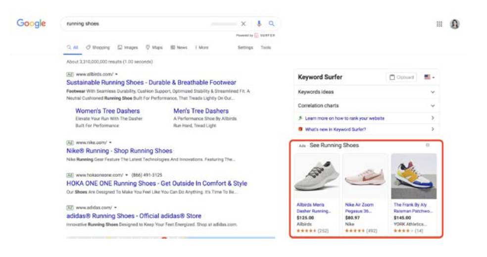Image resolution: width=487 pixels, height=257 pixels.
Task: Click the About 3,310,000,000 results text
Action: click(x=109, y=62)
